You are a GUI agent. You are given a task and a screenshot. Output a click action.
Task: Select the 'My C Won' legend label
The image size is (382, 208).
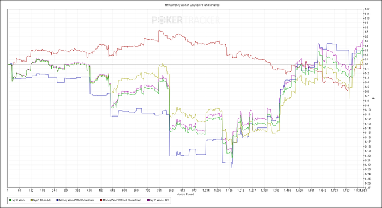click(19, 200)
